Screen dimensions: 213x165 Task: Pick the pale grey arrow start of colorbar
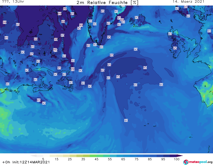[x=33, y=156]
